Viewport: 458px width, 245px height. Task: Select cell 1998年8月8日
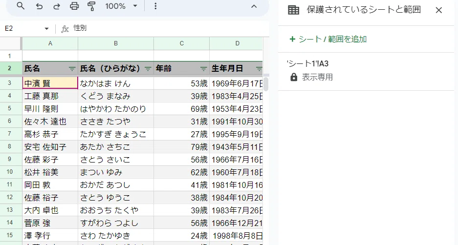pyautogui.click(x=236, y=236)
